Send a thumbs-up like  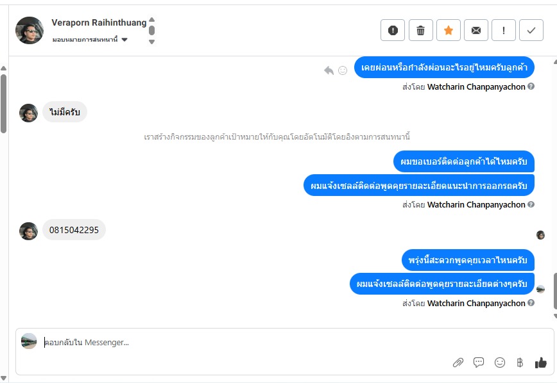tap(541, 363)
